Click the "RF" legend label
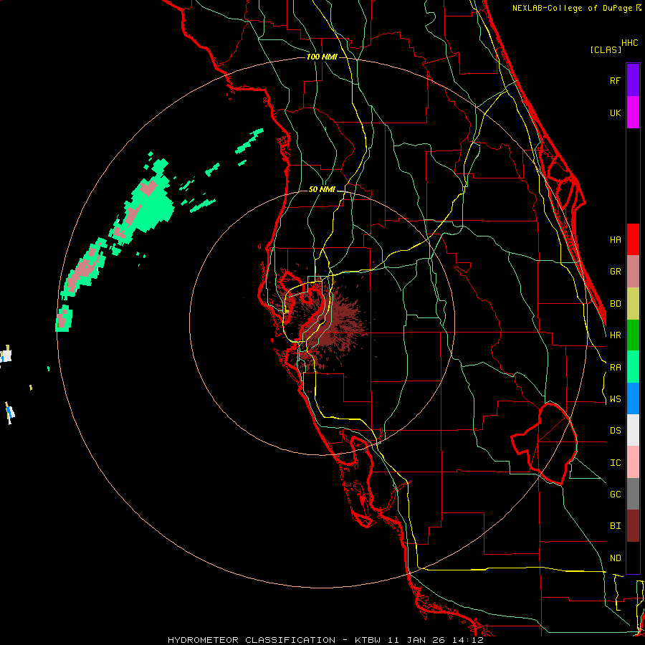Screen dimensions: 645x645 click(x=615, y=80)
